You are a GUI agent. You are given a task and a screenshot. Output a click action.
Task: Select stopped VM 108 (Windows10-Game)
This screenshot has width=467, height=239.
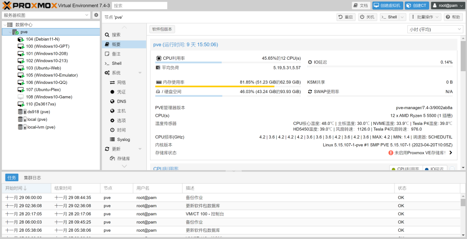49,97
